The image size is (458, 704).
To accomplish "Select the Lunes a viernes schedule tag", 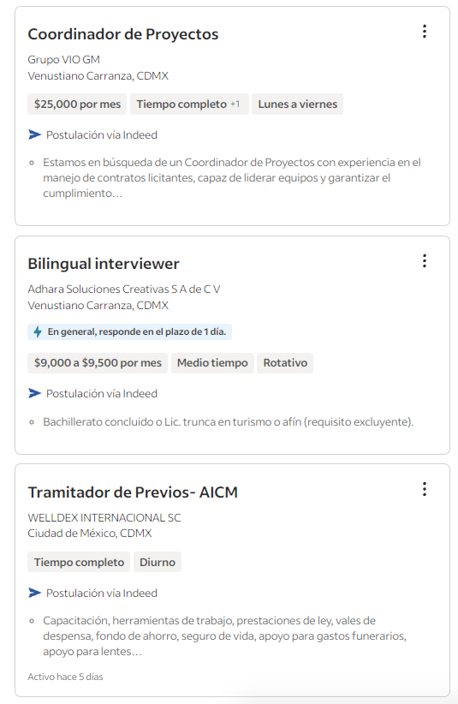I will 297,104.
